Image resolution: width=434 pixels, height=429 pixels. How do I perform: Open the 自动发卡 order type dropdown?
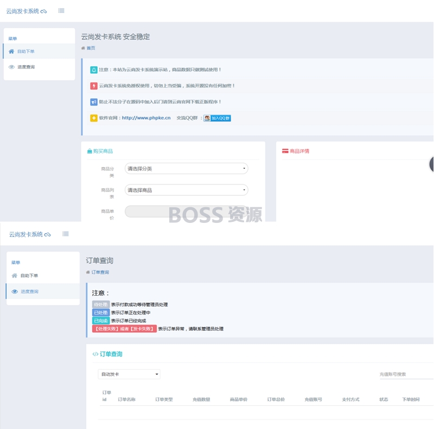point(129,374)
